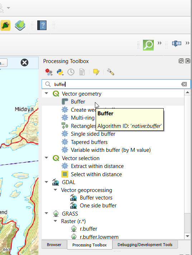The image size is (192, 255).
Task: Click the toolbox search field
Action: [x=116, y=84]
